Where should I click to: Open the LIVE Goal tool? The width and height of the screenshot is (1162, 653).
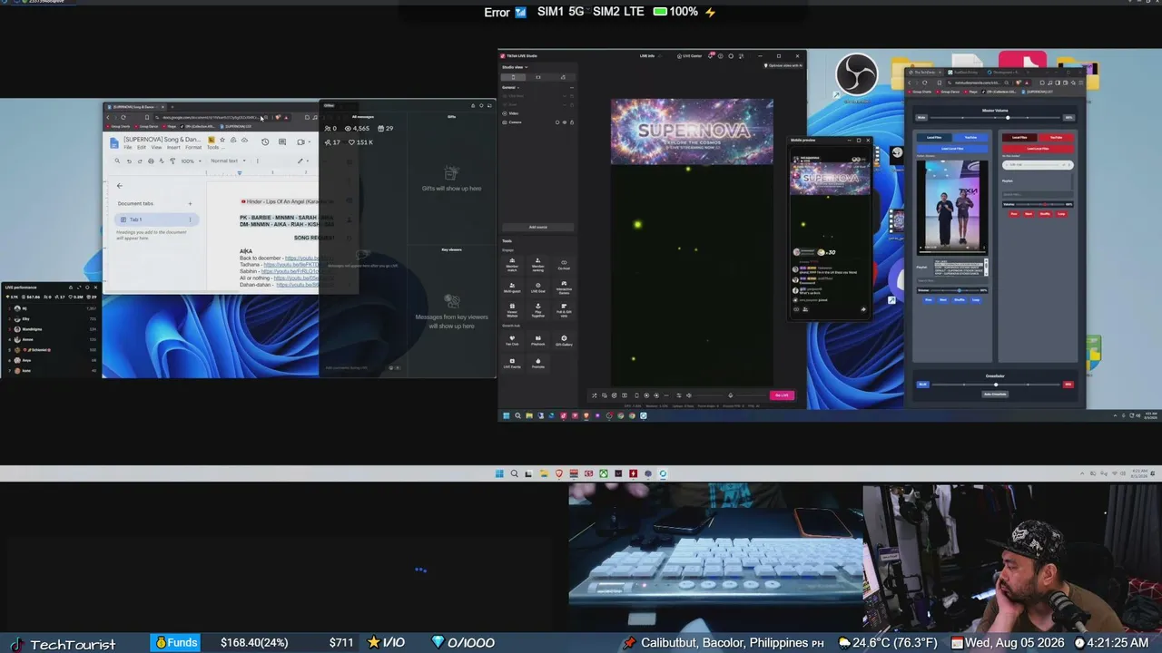[537, 286]
